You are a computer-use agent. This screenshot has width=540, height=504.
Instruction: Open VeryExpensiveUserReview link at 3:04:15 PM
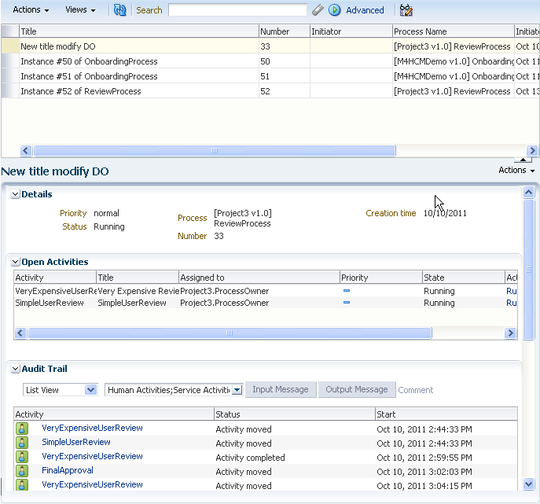click(x=92, y=484)
